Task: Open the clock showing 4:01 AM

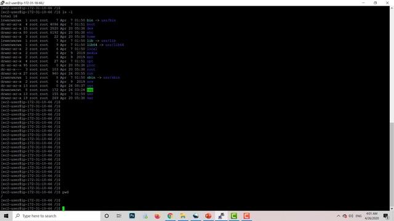Action: coord(372,215)
